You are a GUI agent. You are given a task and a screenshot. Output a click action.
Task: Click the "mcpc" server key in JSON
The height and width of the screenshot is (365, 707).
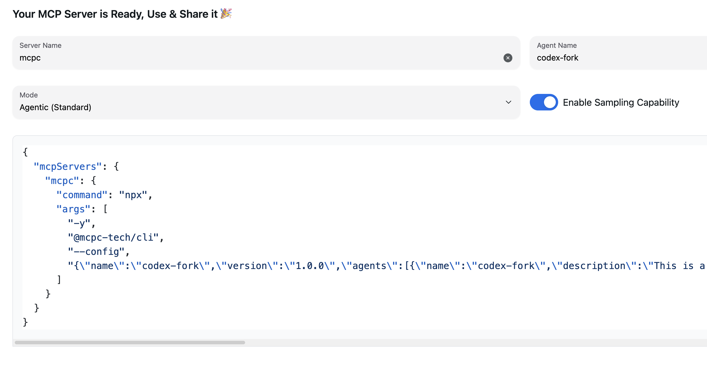(62, 181)
